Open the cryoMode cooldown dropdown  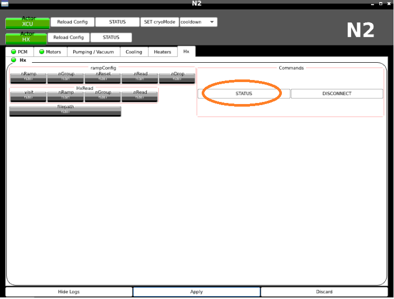[198, 22]
